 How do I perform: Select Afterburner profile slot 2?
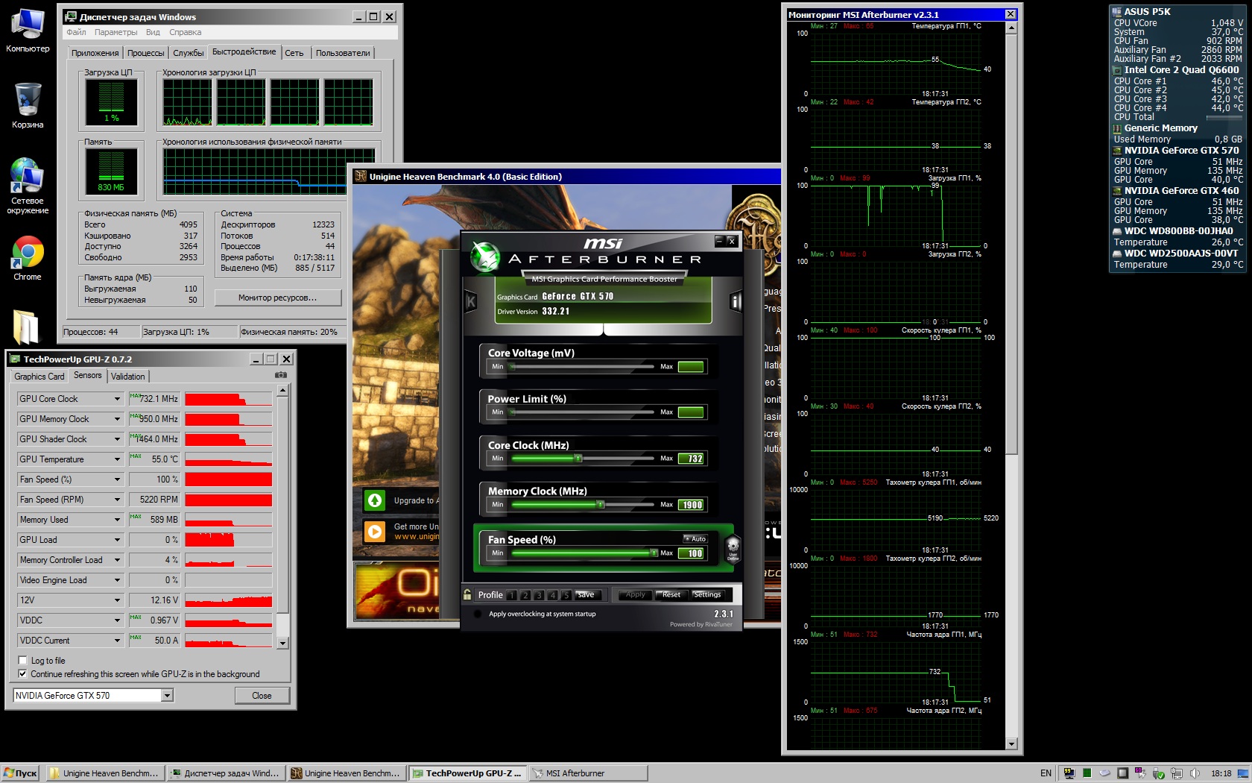click(525, 595)
